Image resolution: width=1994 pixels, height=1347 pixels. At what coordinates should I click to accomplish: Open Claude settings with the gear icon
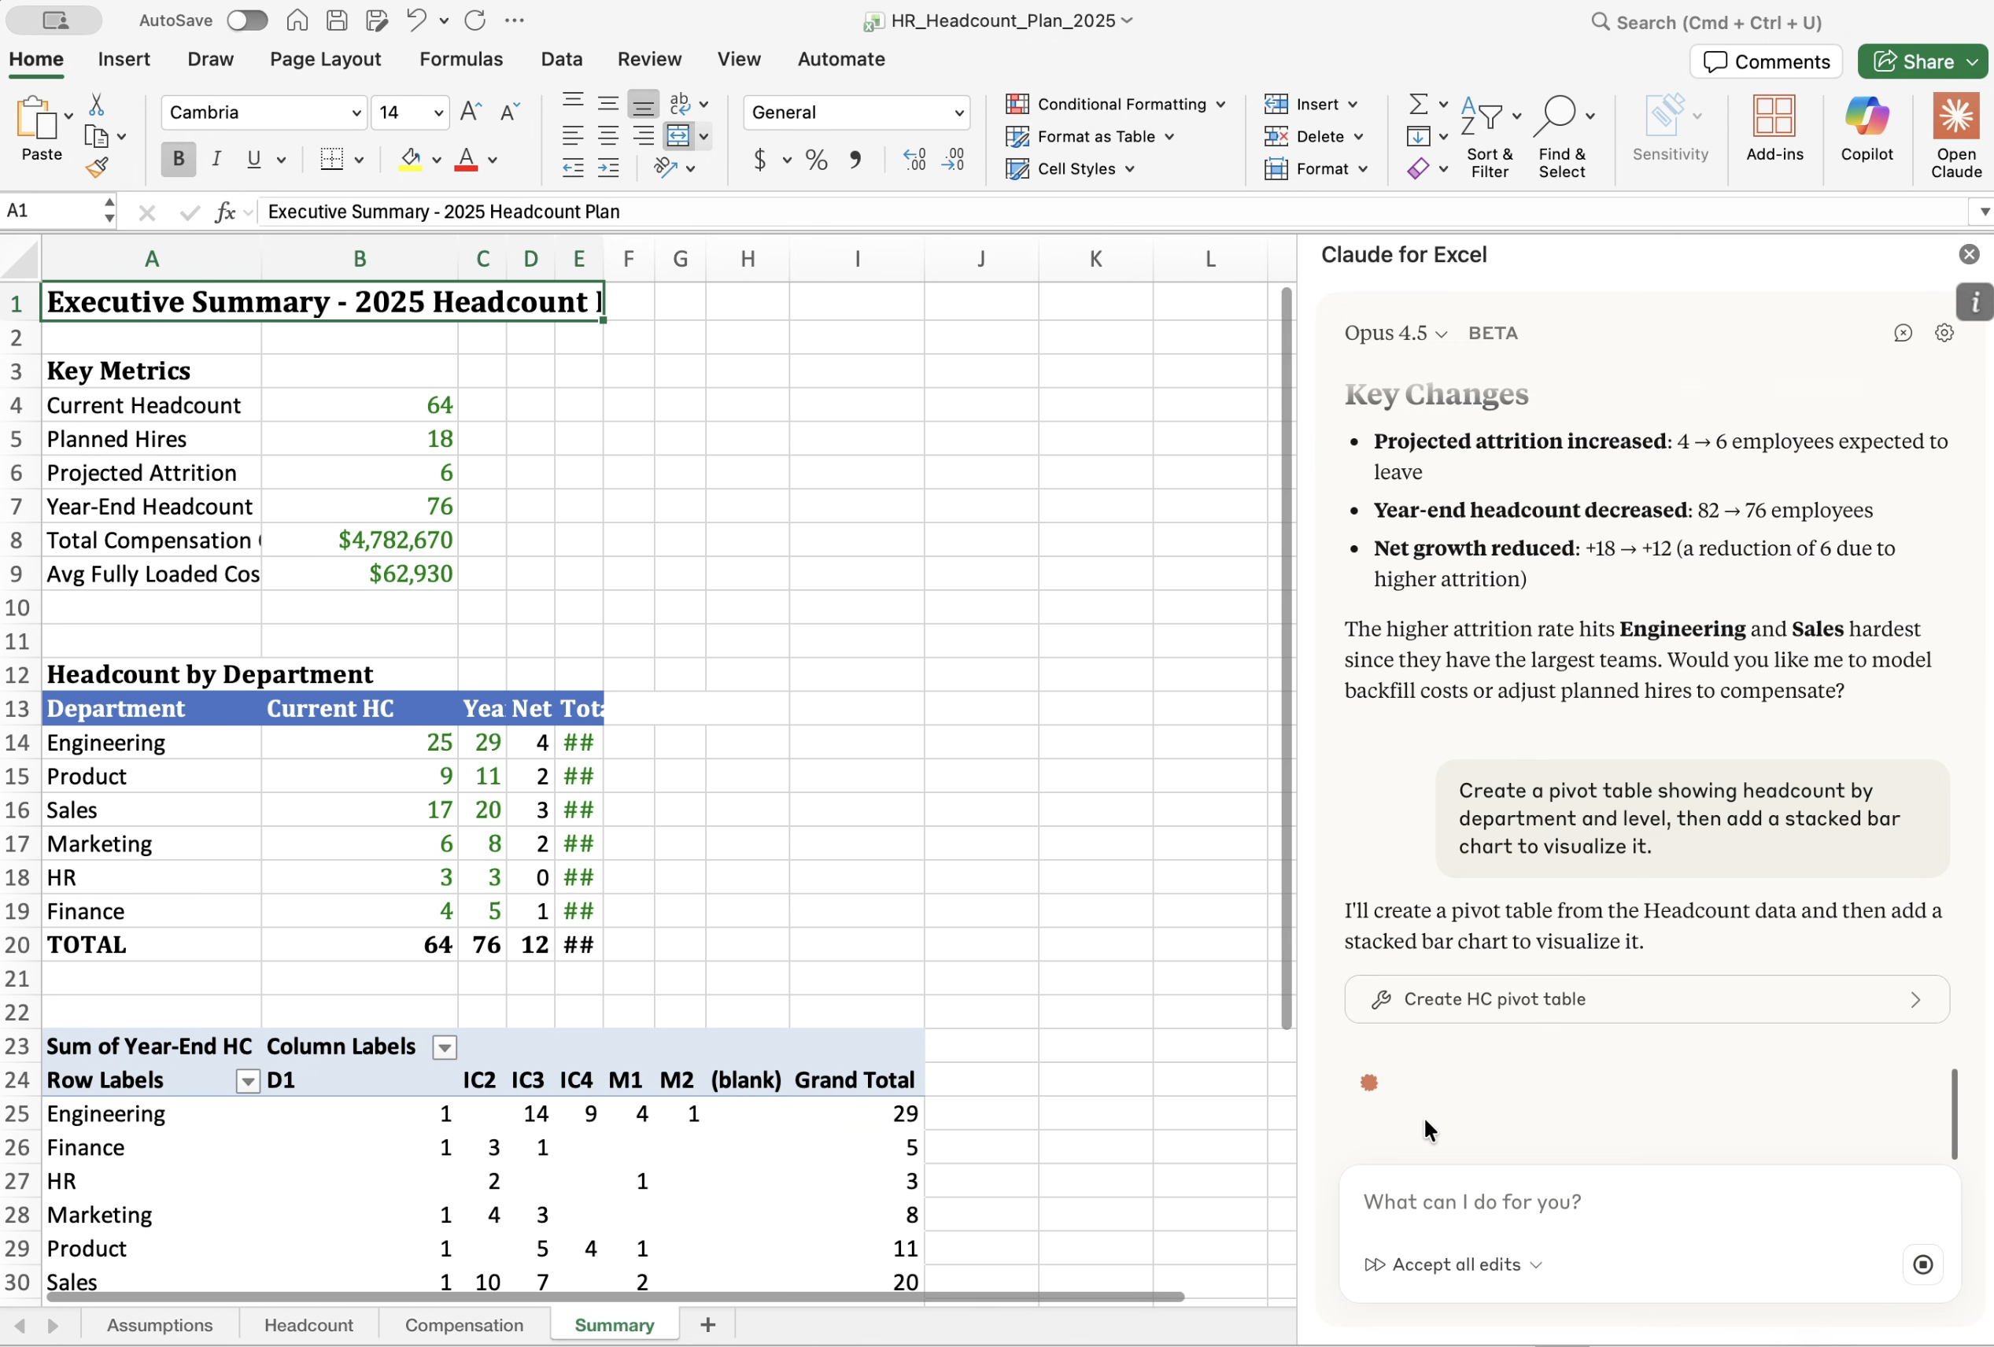click(1944, 333)
